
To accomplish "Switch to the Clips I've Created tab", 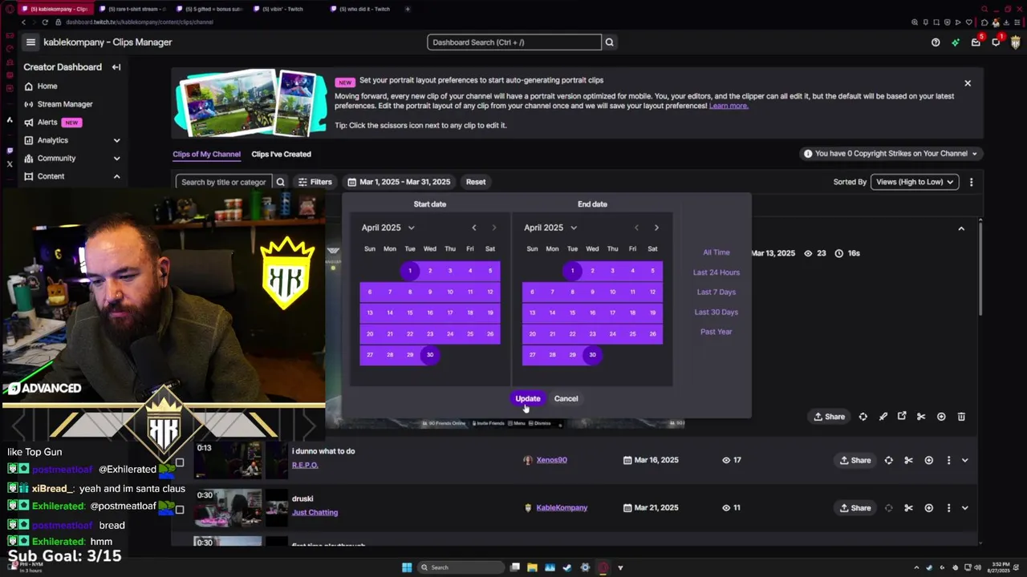I will [x=281, y=154].
